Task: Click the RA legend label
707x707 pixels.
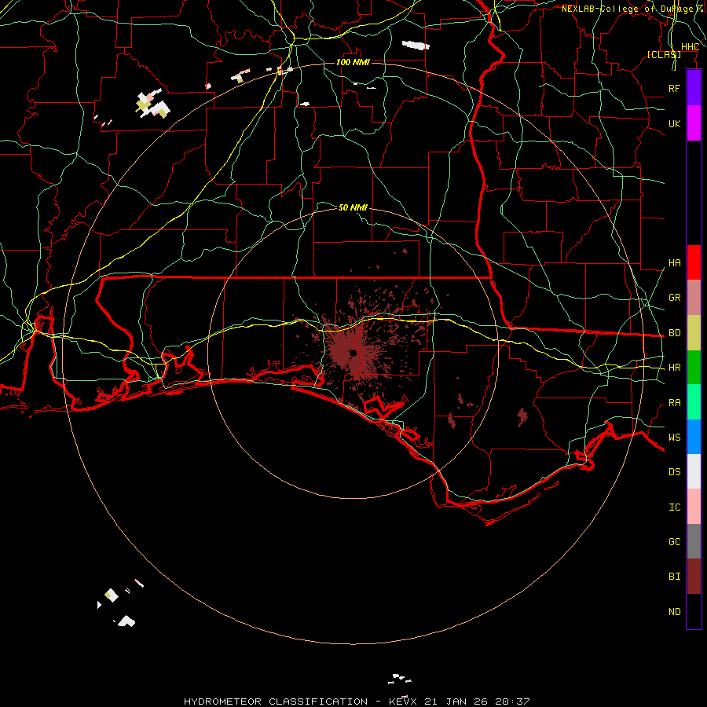Action: pyautogui.click(x=674, y=402)
